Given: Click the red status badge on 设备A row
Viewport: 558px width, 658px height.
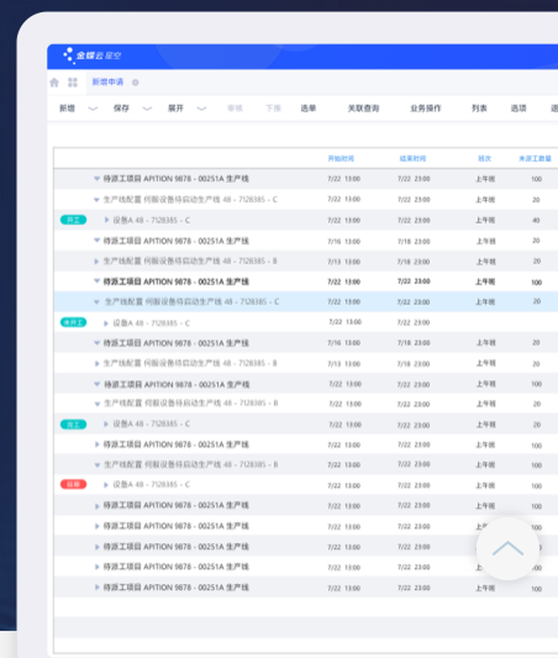Looking at the screenshot, I should click(73, 484).
